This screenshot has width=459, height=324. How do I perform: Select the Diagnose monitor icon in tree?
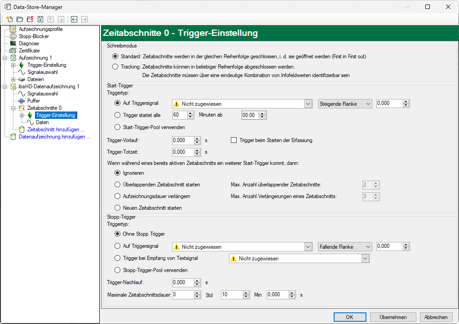tap(13, 43)
